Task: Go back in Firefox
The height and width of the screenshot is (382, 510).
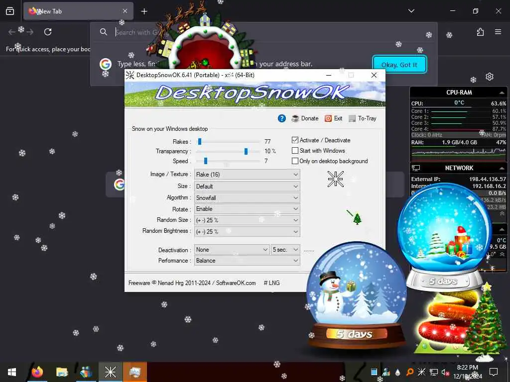Action: pos(12,32)
